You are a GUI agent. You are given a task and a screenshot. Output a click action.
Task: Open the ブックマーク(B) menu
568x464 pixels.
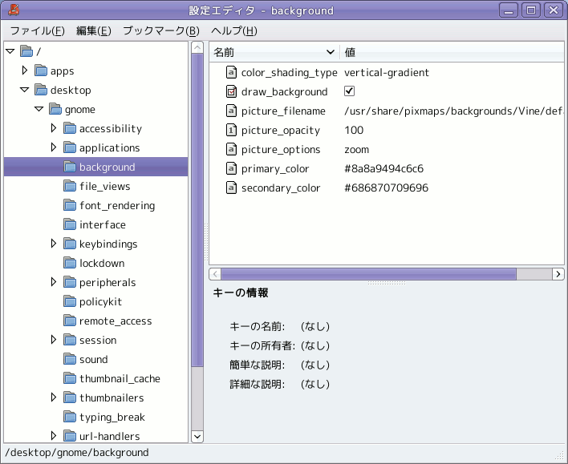pos(161,30)
